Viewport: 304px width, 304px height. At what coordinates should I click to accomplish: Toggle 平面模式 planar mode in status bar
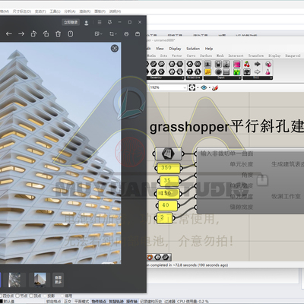point(81,302)
